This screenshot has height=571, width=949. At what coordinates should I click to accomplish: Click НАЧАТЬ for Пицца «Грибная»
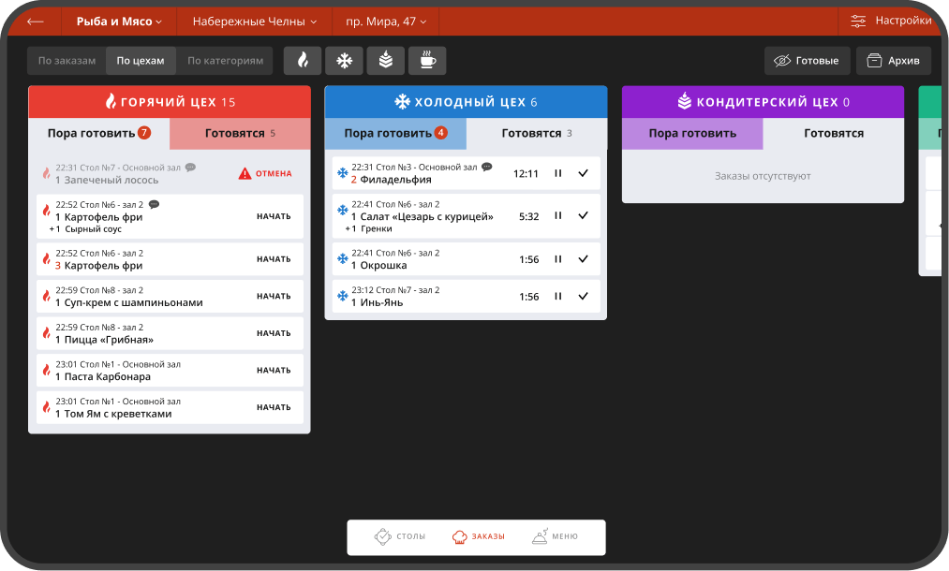(x=274, y=333)
